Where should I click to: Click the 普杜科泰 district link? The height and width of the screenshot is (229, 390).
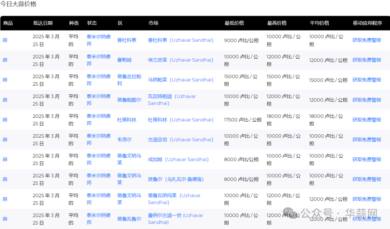[x=127, y=40]
